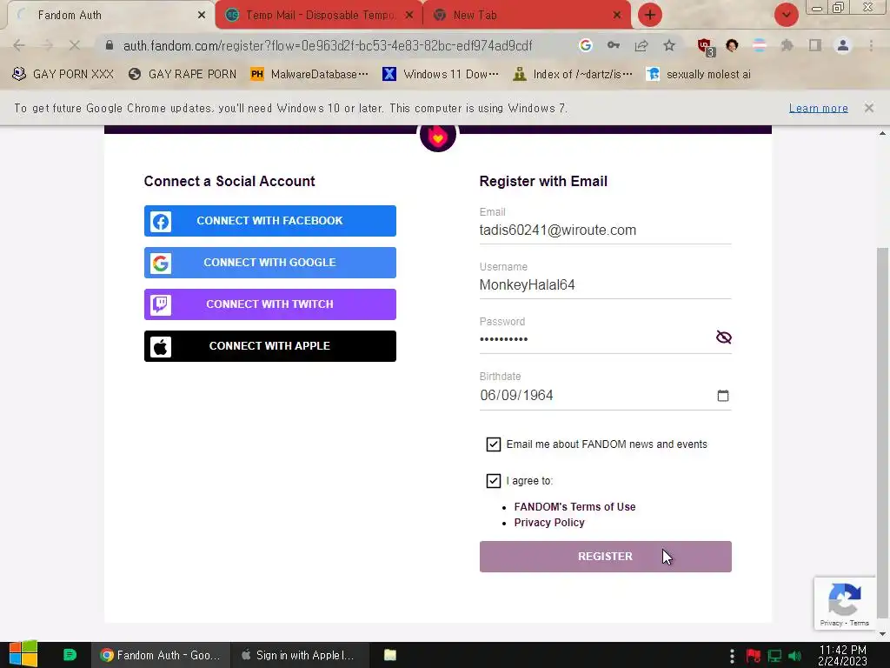Go back to the previous page
The image size is (890, 668).
pyautogui.click(x=19, y=45)
